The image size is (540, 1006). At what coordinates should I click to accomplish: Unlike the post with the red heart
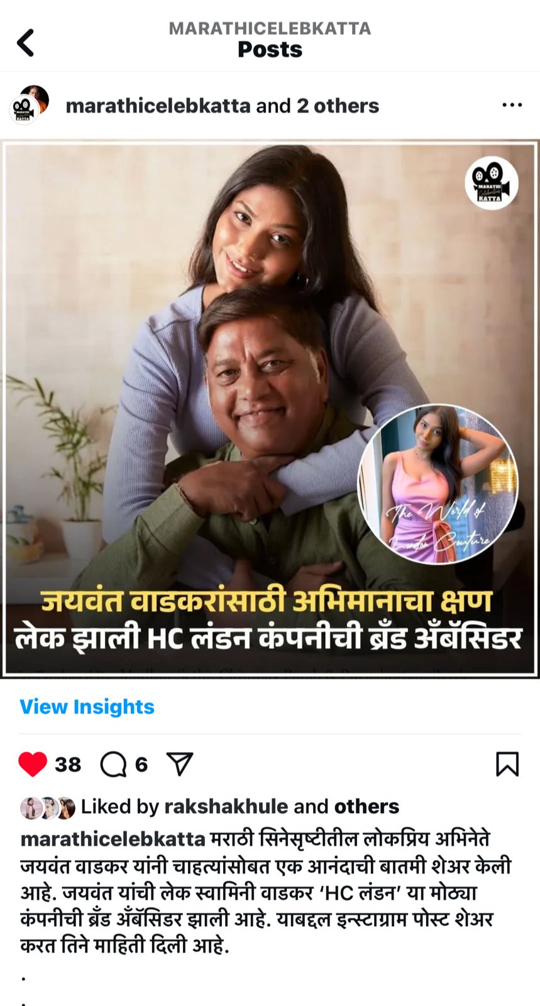coord(33,764)
